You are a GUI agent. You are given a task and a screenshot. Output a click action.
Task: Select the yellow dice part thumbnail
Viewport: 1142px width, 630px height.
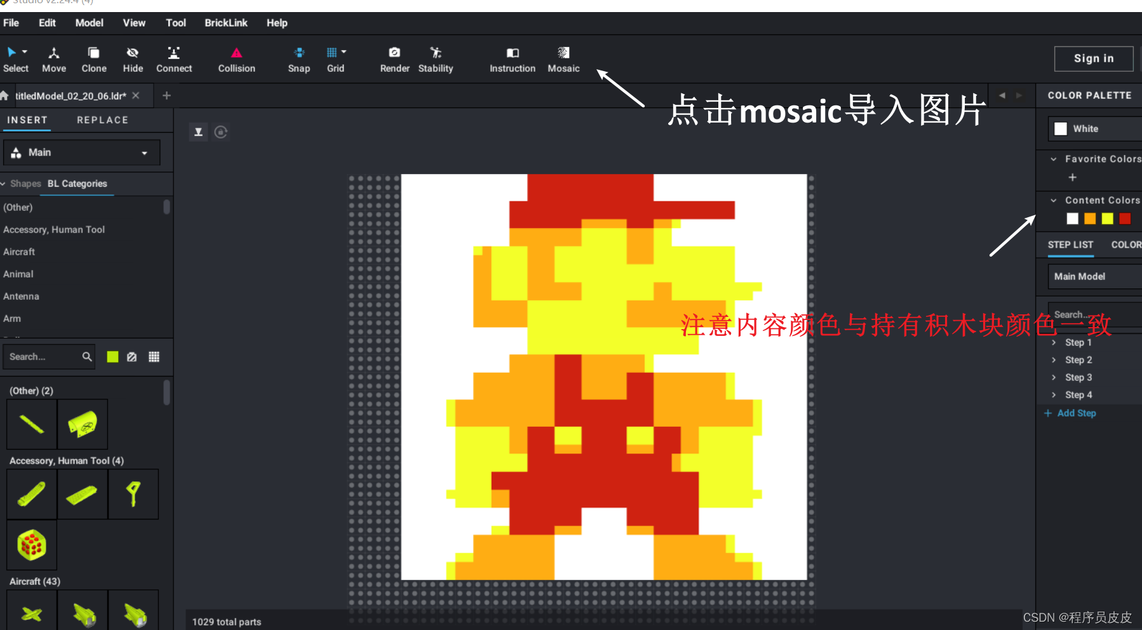coord(32,545)
